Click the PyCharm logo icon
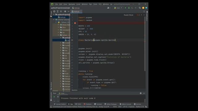 tap(52, 4)
